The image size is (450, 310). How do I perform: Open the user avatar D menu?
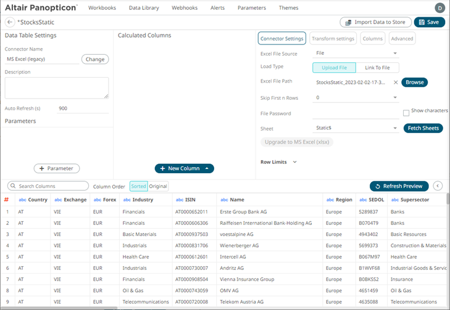tap(440, 8)
